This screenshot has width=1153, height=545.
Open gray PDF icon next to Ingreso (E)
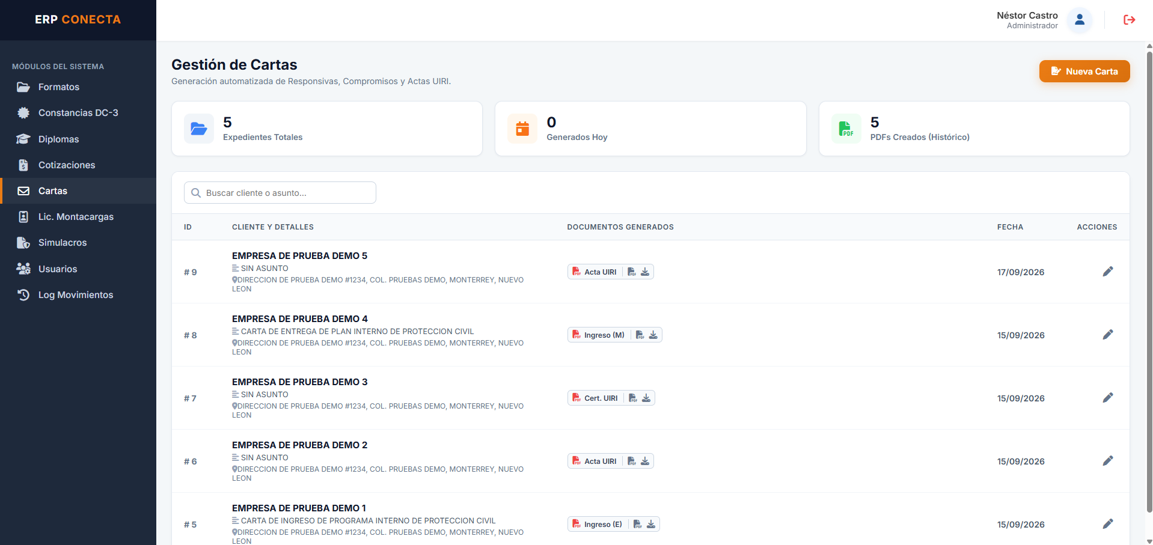tap(638, 524)
